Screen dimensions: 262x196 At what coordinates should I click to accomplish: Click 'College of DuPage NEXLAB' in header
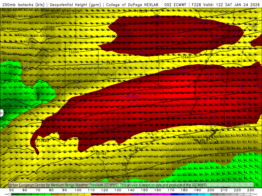pos(132,5)
